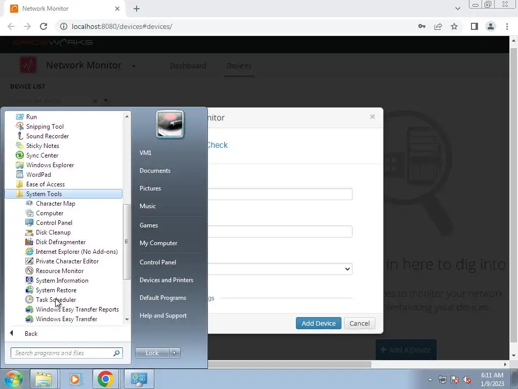This screenshot has width=518, height=389.
Task: Close the dialog with the X button
Action: (372, 116)
